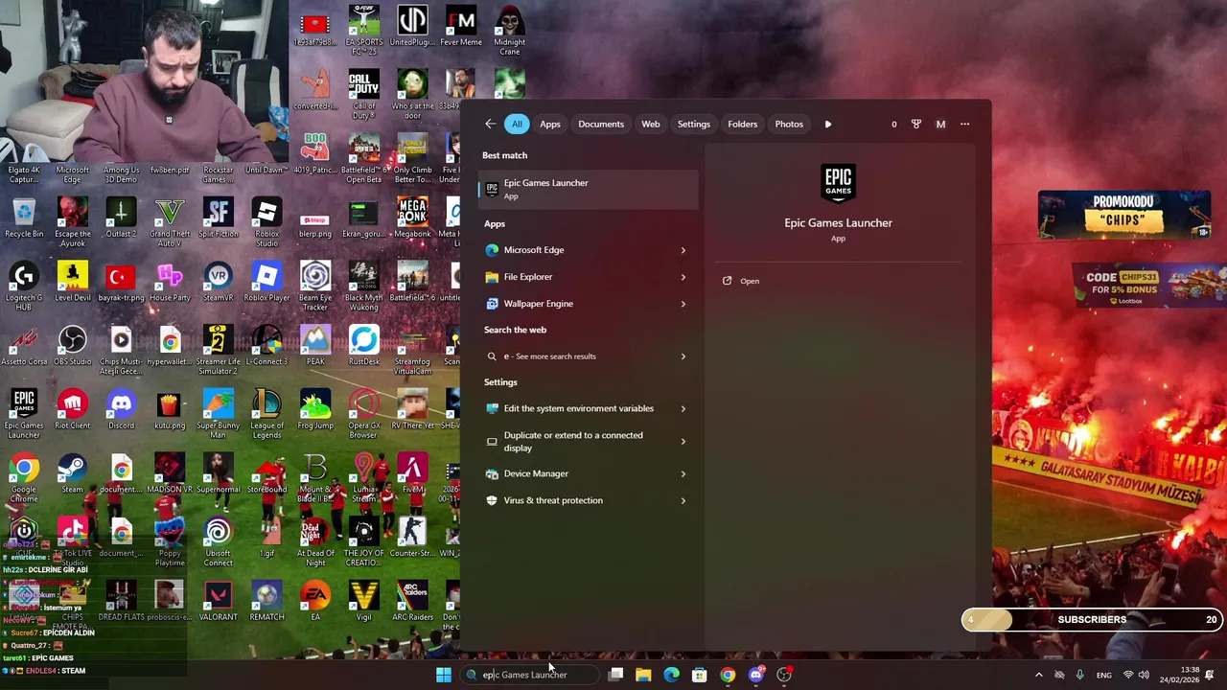The width and height of the screenshot is (1227, 690).
Task: Switch to the Settings search filter
Action: point(694,124)
